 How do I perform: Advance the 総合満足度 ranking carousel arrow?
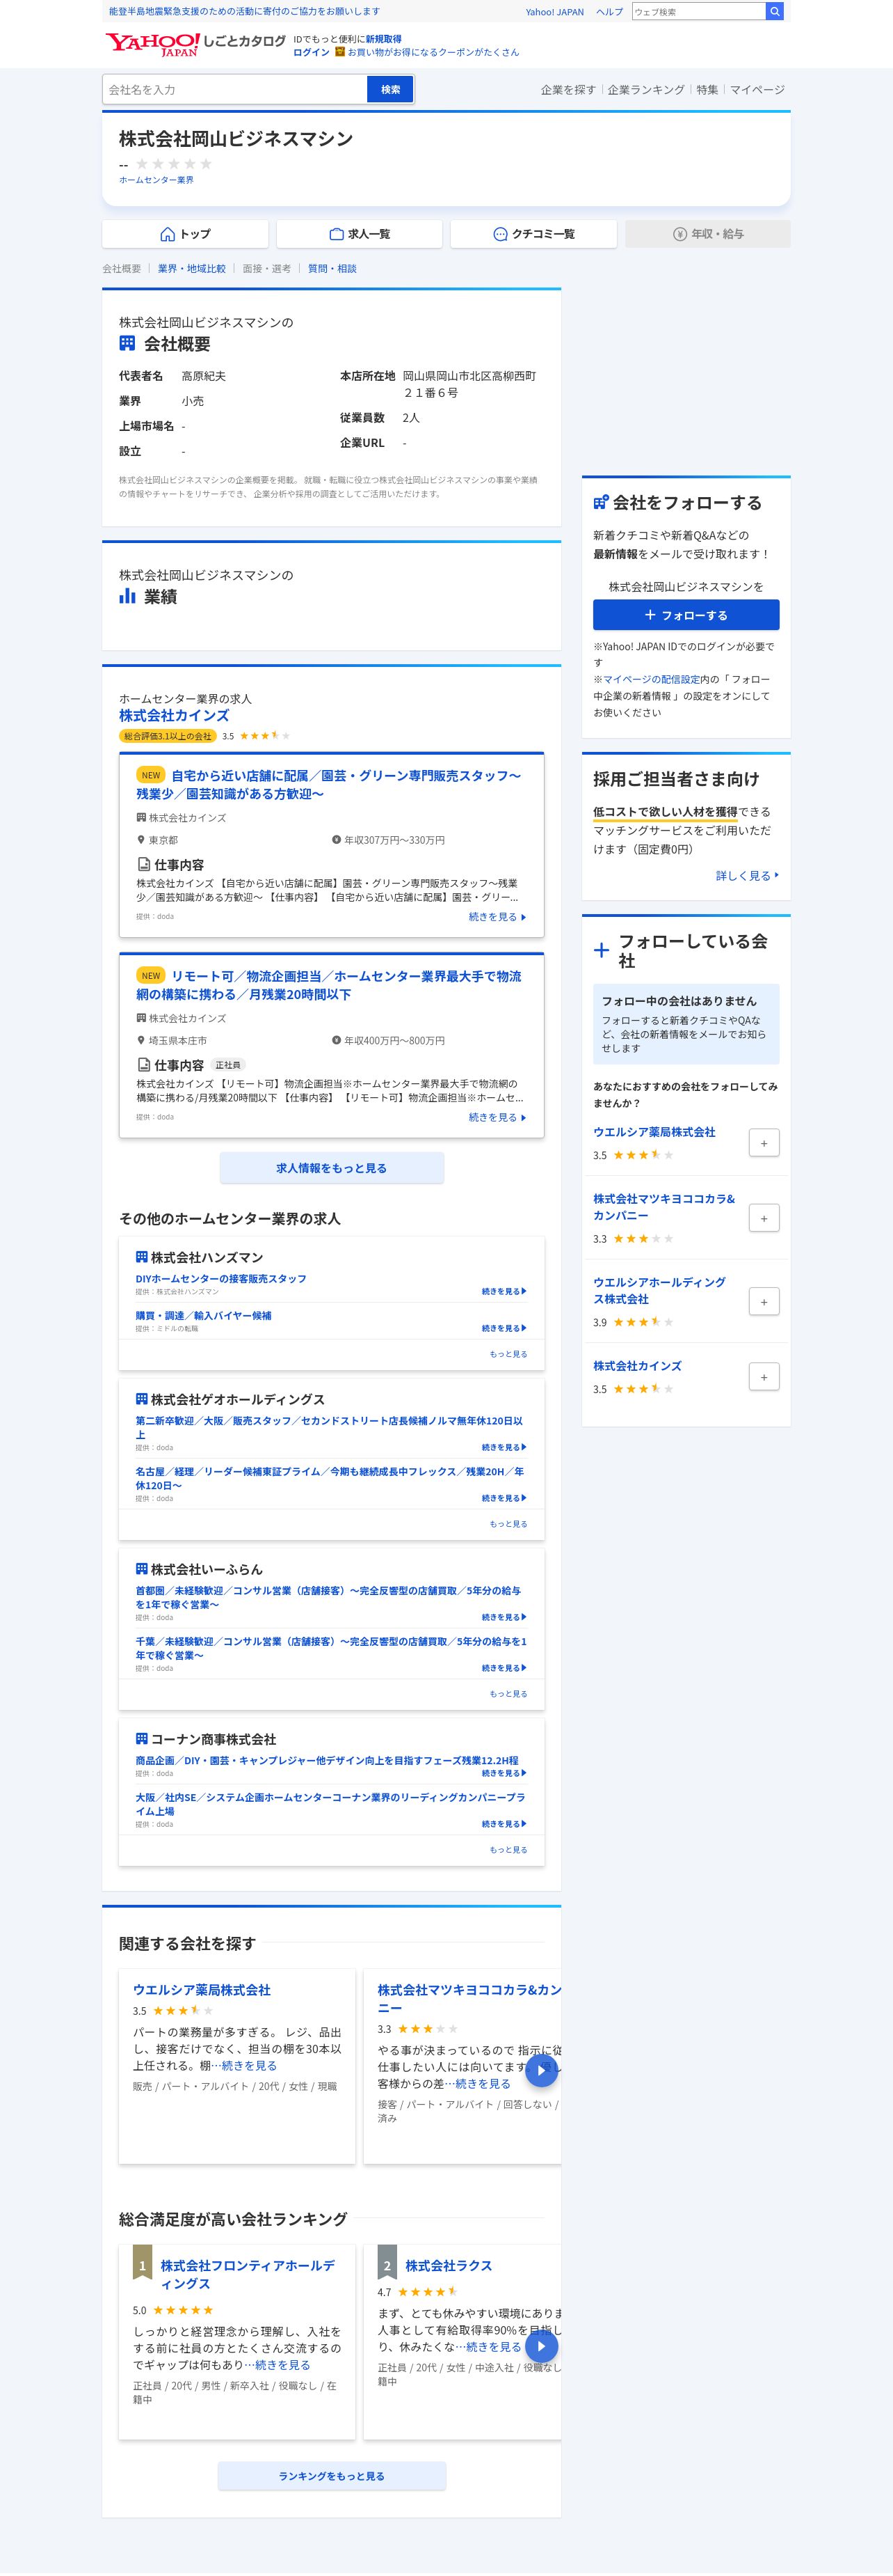(541, 2346)
